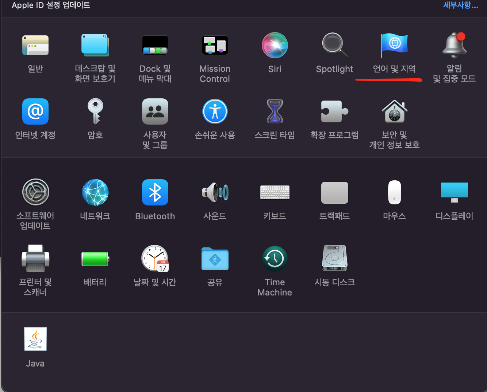Open 소프트웨어 업데이트 gear icon
Screen dimensions: 487x392
(x=35, y=192)
